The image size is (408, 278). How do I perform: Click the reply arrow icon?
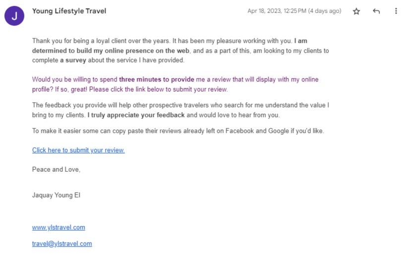(376, 11)
